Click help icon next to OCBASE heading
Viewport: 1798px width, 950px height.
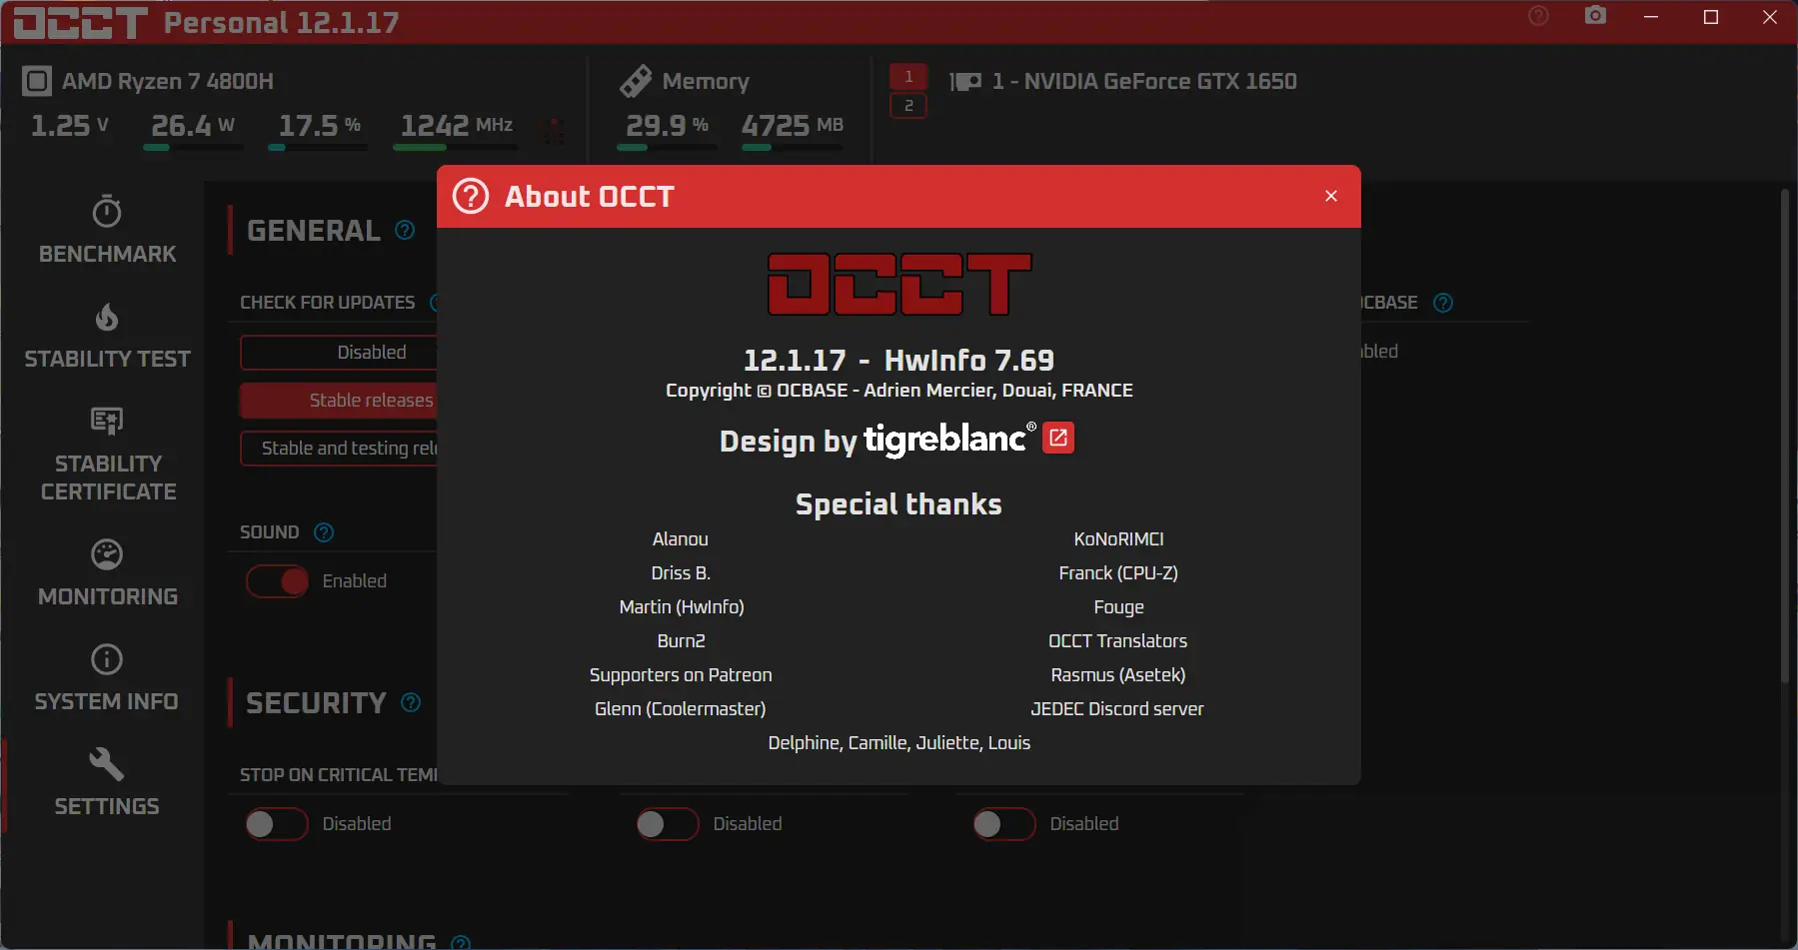[x=1443, y=303]
